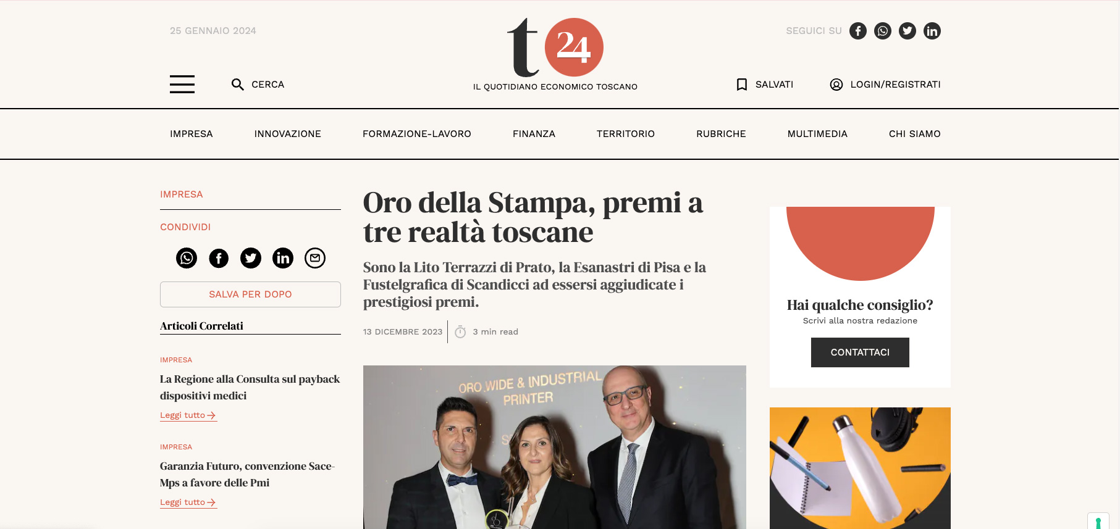The image size is (1120, 529).
Task: Open WhatsApp from the header follow icons
Action: tap(883, 31)
